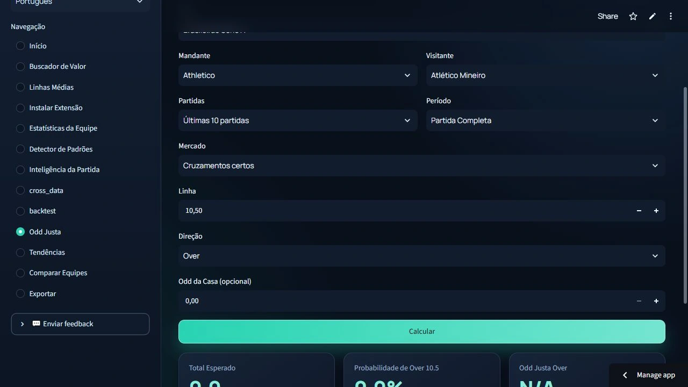
Task: Increase the Linha value with plus
Action: 656,211
